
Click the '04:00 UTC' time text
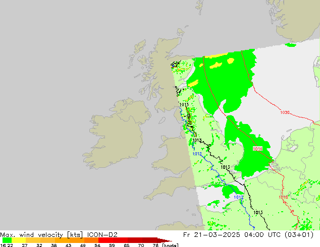[x=263, y=235]
